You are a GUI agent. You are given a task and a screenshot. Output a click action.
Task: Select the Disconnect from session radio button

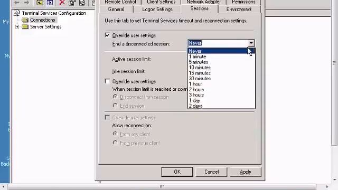click(x=115, y=97)
